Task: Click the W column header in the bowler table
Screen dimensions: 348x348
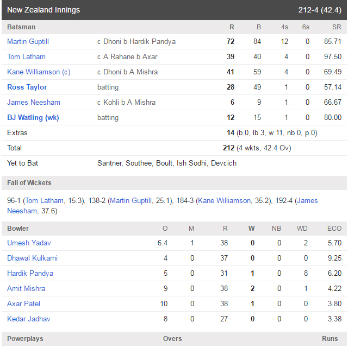Action: [x=251, y=229]
